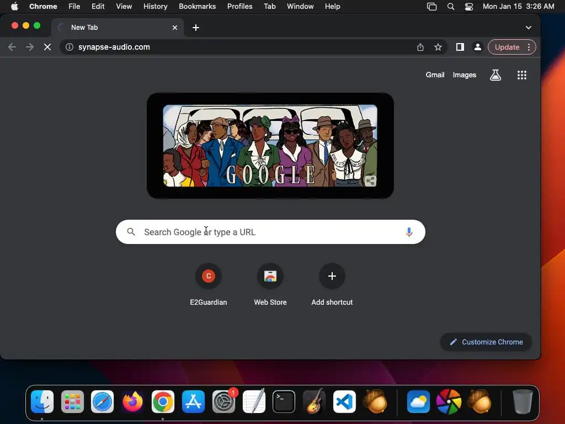Click the Update button
565x424 pixels.
pos(507,47)
